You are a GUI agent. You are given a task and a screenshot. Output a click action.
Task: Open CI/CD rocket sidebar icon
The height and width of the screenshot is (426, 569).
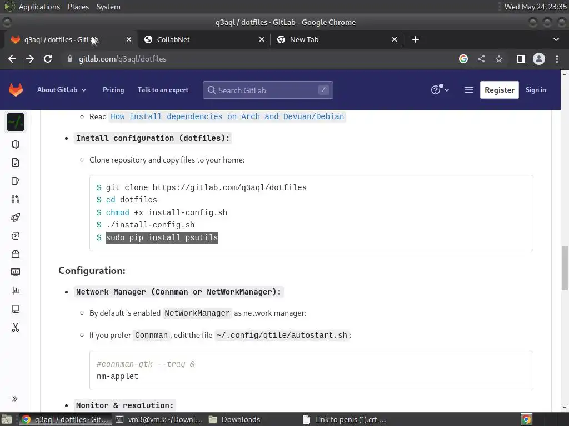(16, 217)
